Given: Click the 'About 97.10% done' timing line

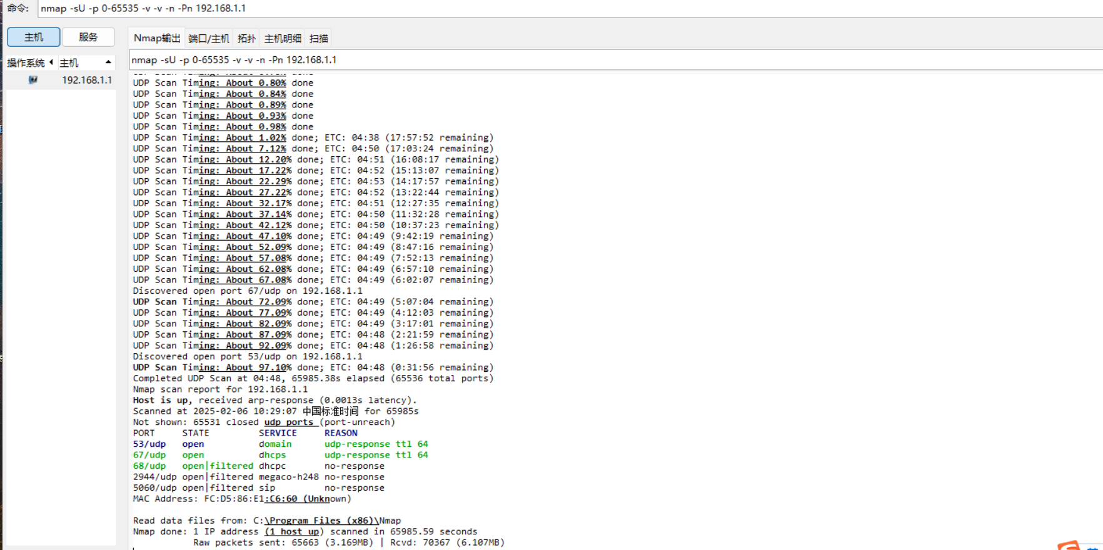Looking at the screenshot, I should pyautogui.click(x=313, y=367).
